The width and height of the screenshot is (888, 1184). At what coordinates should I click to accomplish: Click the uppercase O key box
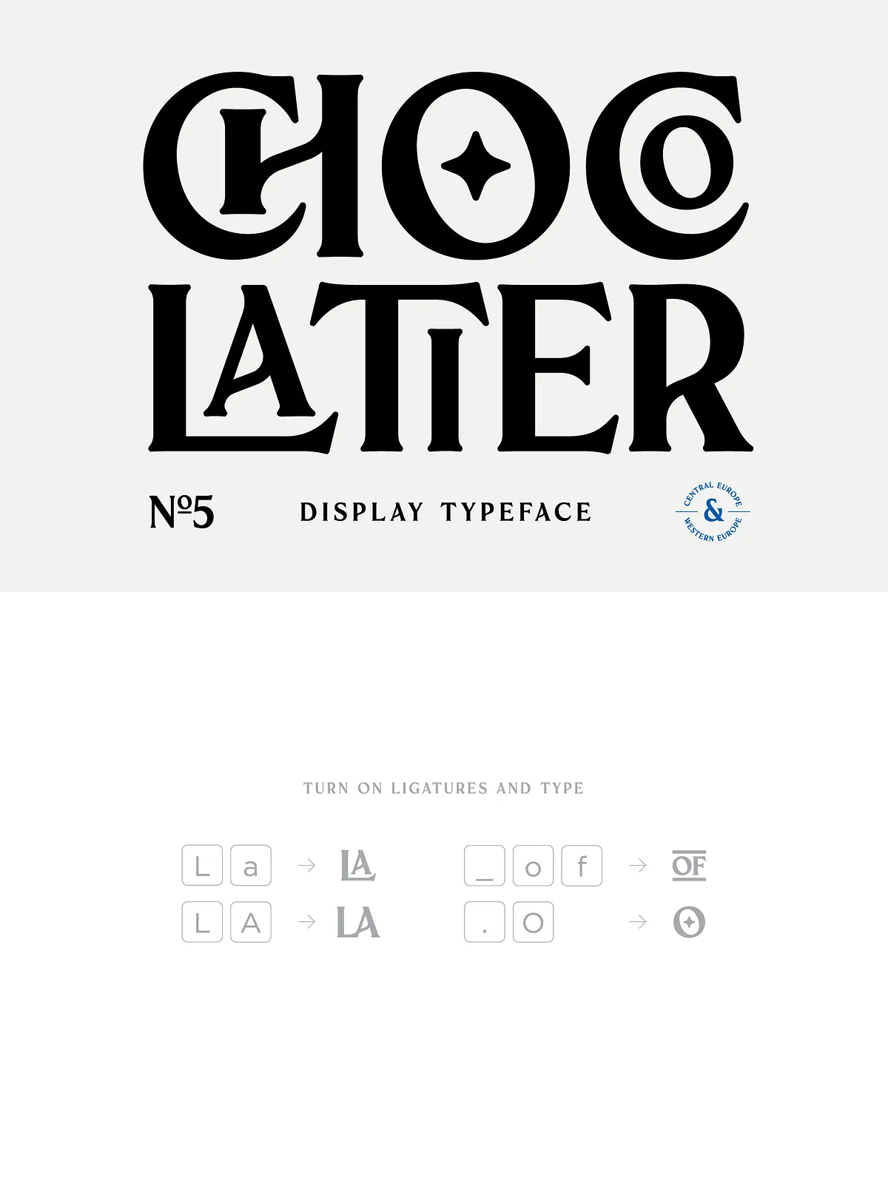pos(534,922)
